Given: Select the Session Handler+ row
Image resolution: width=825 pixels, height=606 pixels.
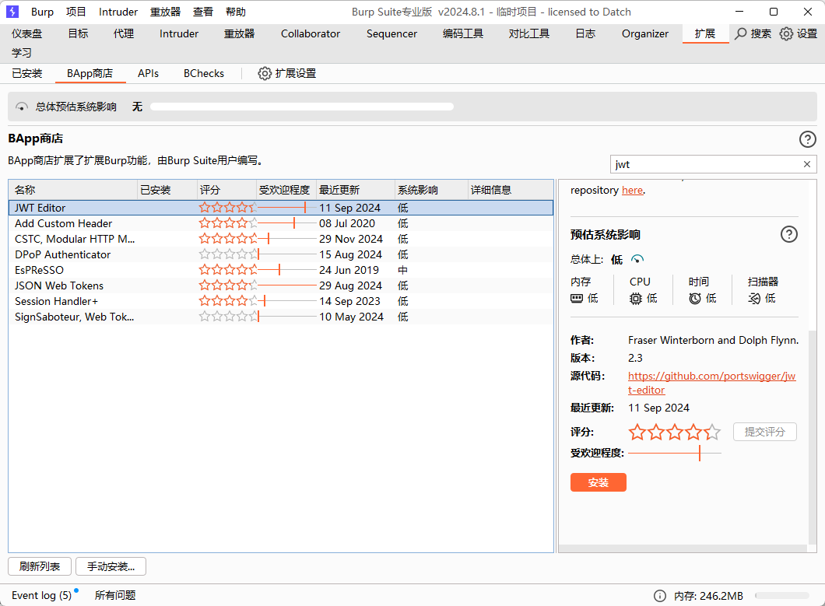Looking at the screenshot, I should tap(281, 301).
